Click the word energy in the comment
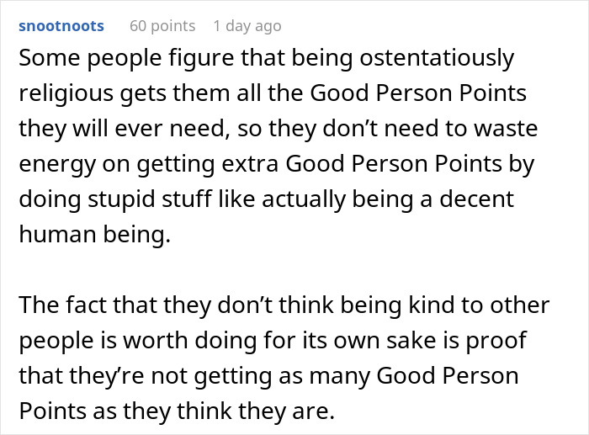This screenshot has width=589, height=435. [x=56, y=164]
